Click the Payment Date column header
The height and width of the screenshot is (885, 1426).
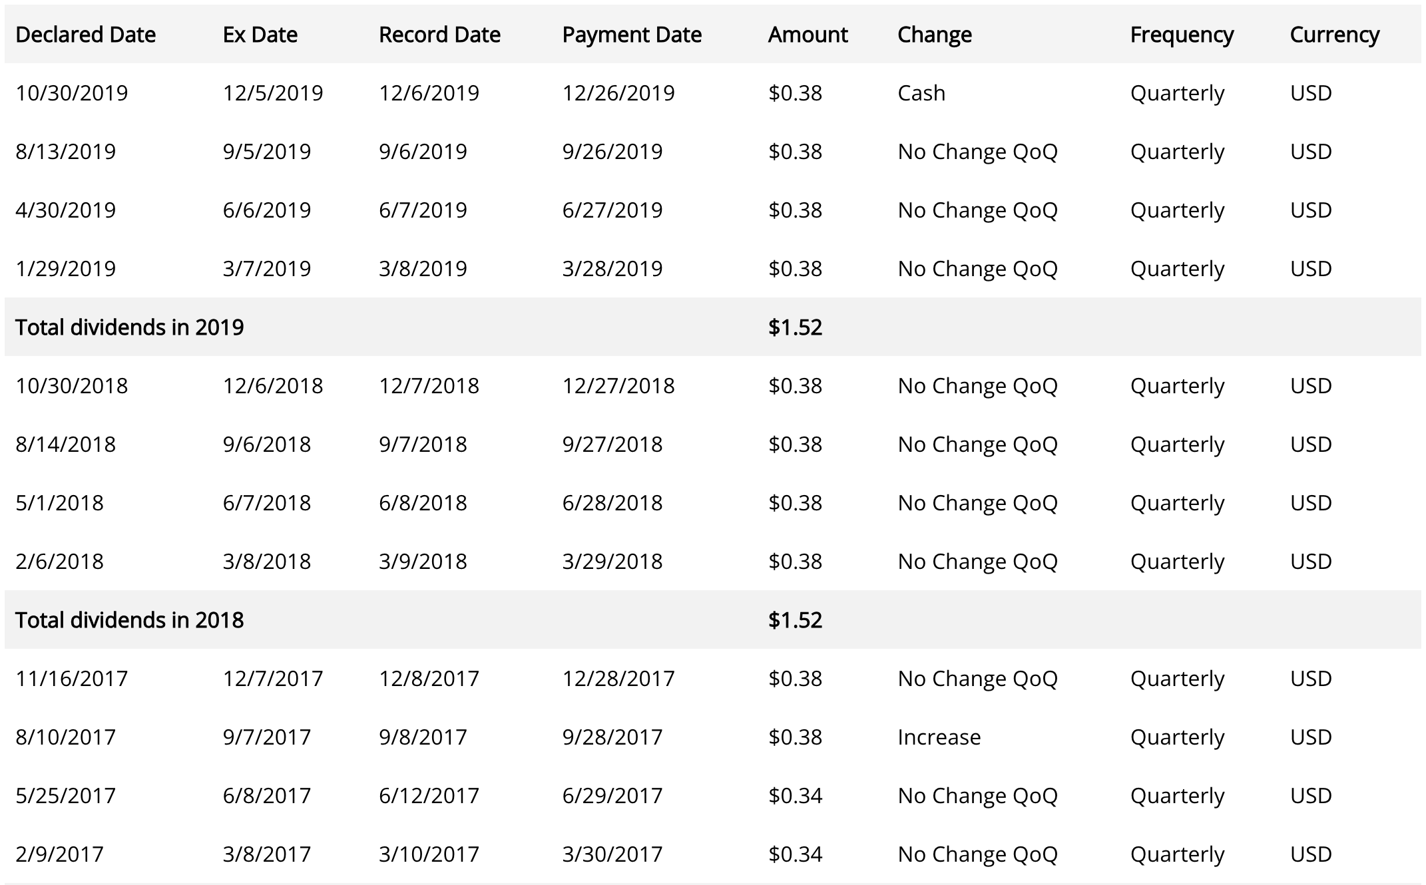(x=632, y=35)
